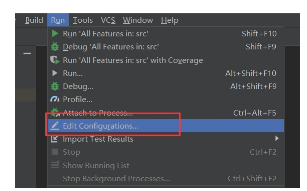Collapse the side panel via minus icon
Screen dimensions: 307x191
pyautogui.click(x=27, y=53)
